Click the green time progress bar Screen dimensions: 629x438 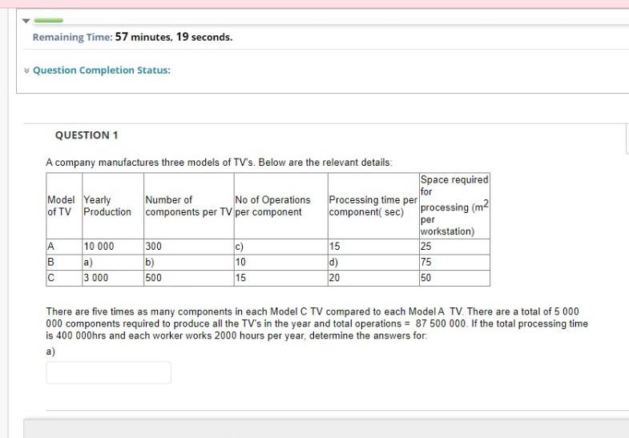49,21
